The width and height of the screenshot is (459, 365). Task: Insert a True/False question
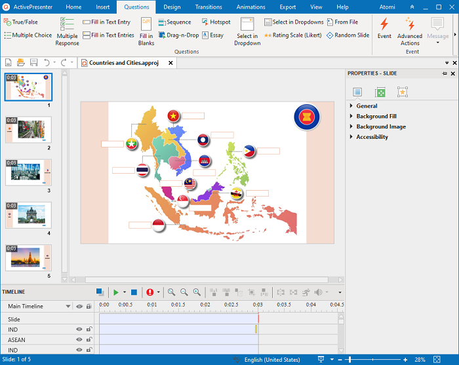coord(21,22)
